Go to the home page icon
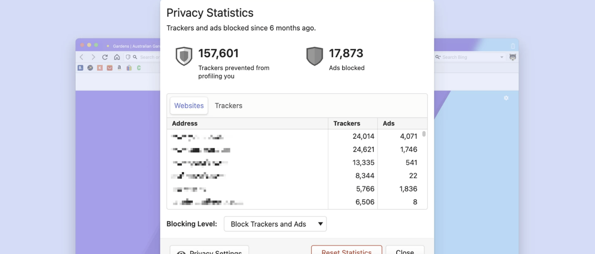Viewport: 595px width, 254px height. 117,57
